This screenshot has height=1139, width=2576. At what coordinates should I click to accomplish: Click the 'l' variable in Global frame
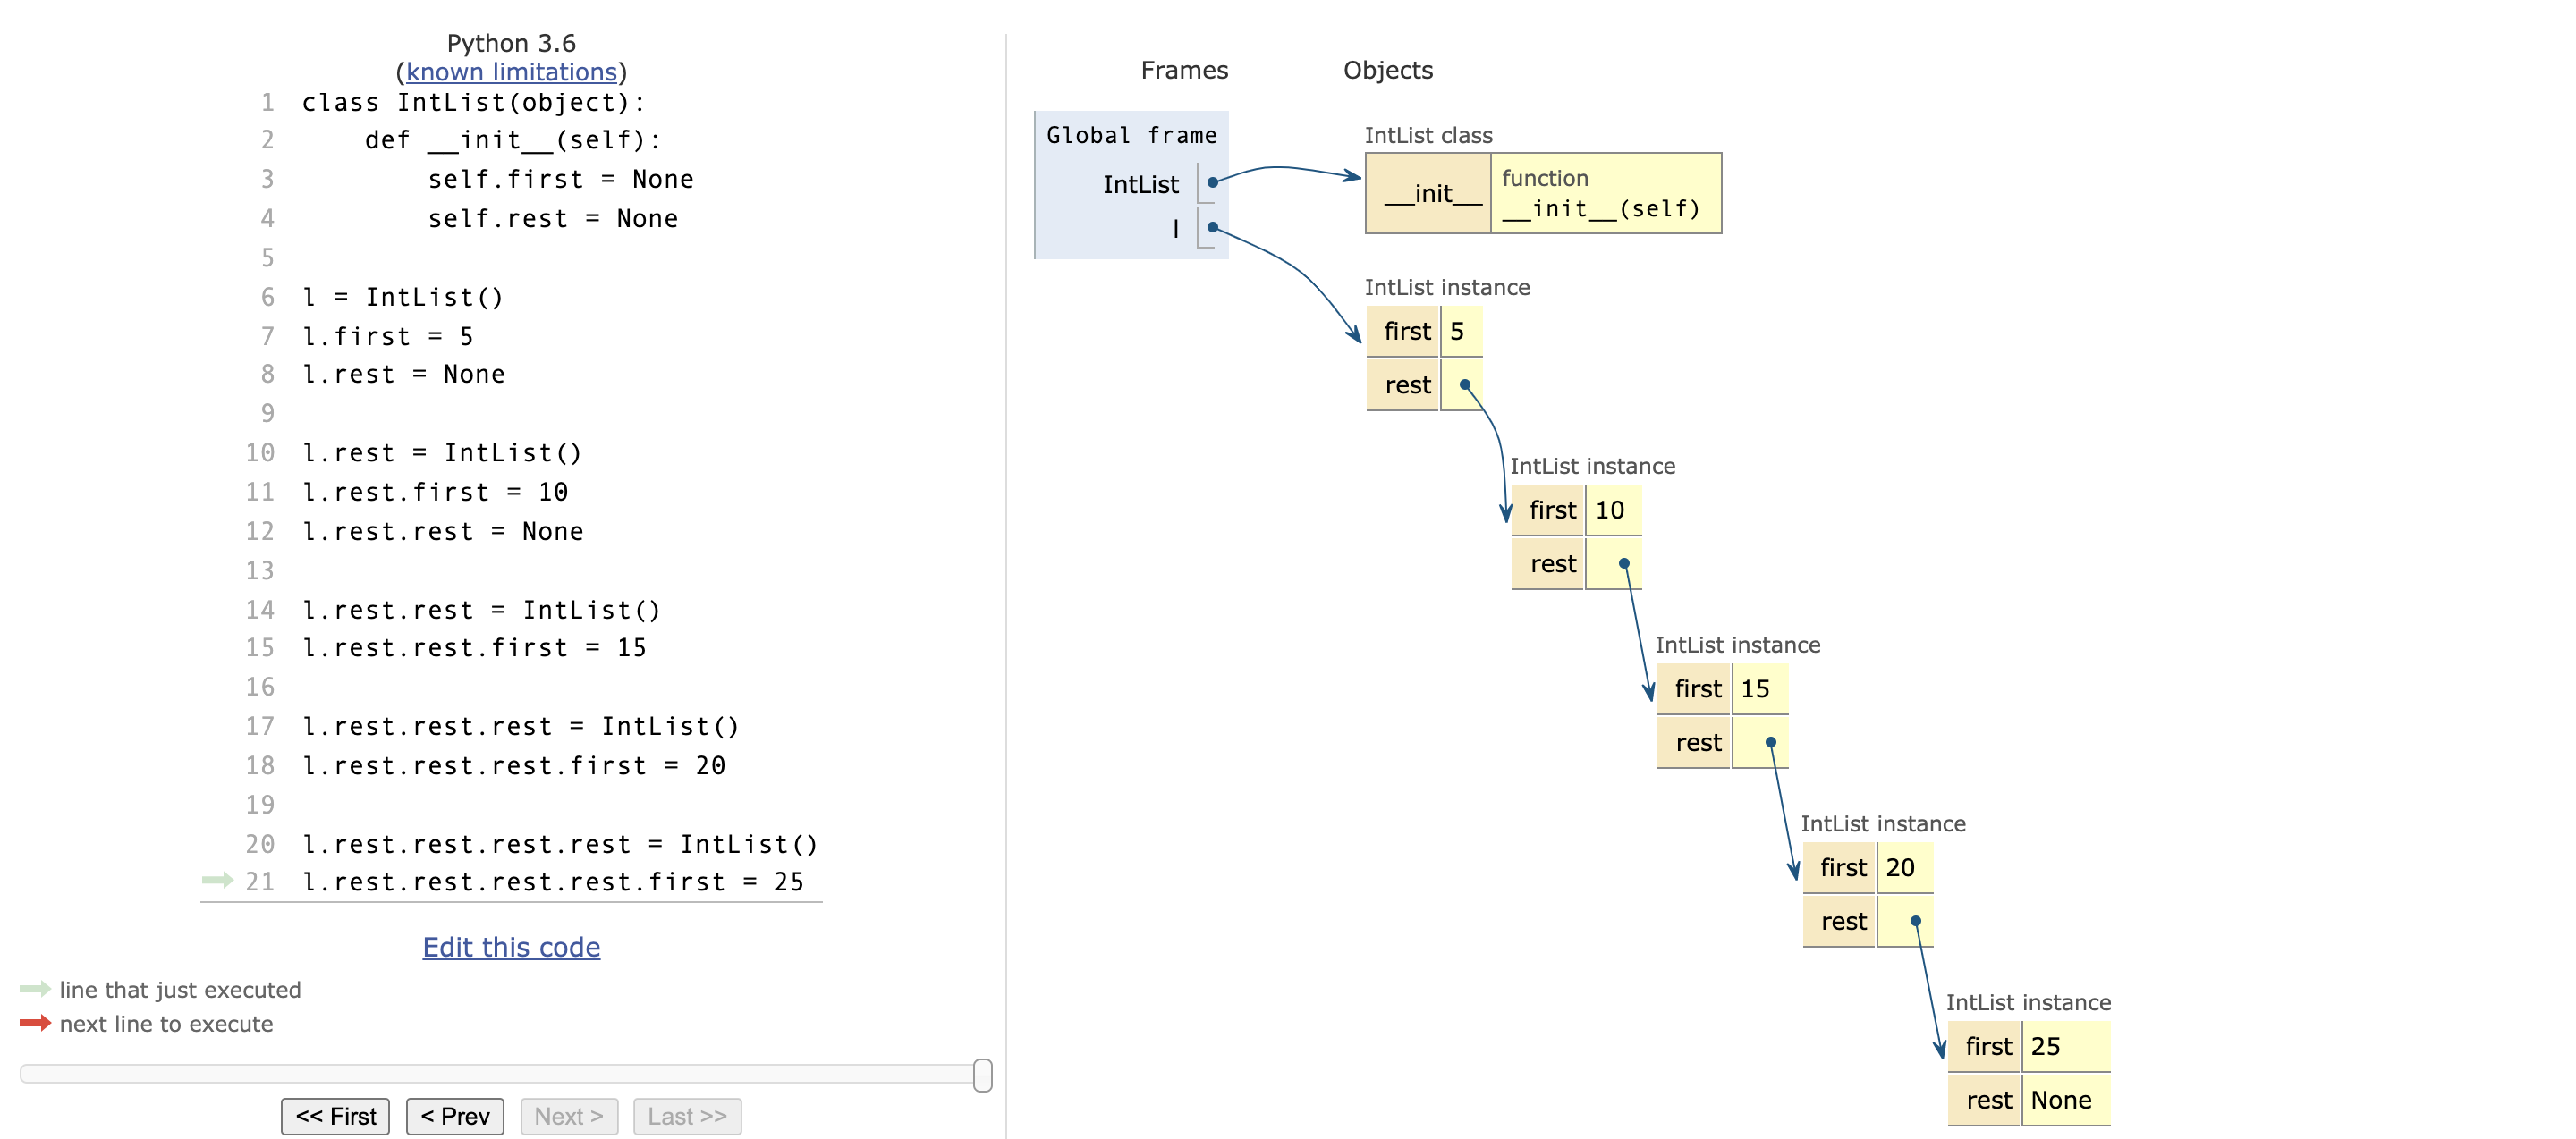point(1176,229)
